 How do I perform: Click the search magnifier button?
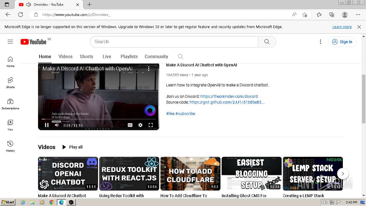(x=267, y=42)
